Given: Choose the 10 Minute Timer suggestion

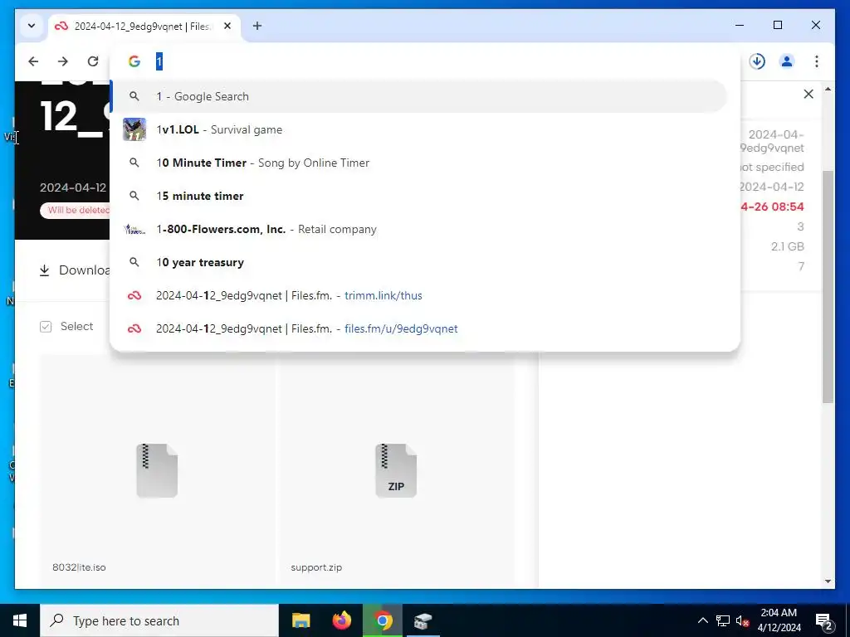Looking at the screenshot, I should 419,163.
